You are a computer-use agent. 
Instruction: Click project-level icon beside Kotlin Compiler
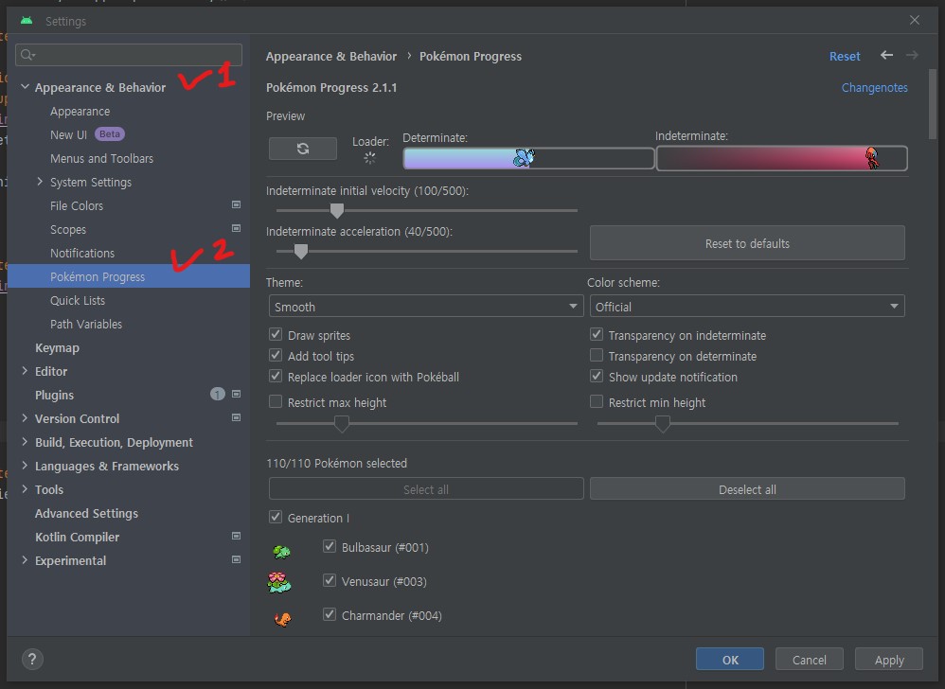[x=237, y=536]
